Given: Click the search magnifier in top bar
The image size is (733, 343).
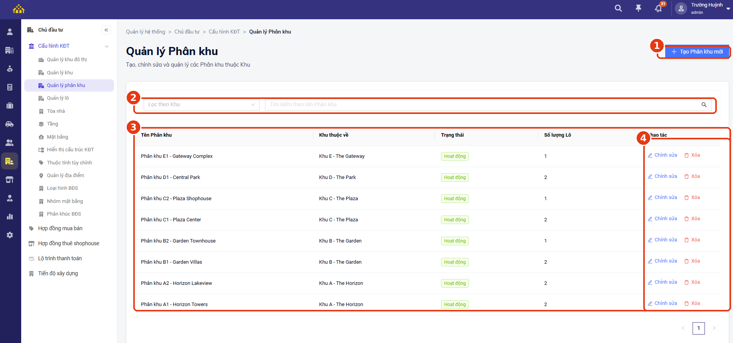Looking at the screenshot, I should [618, 8].
